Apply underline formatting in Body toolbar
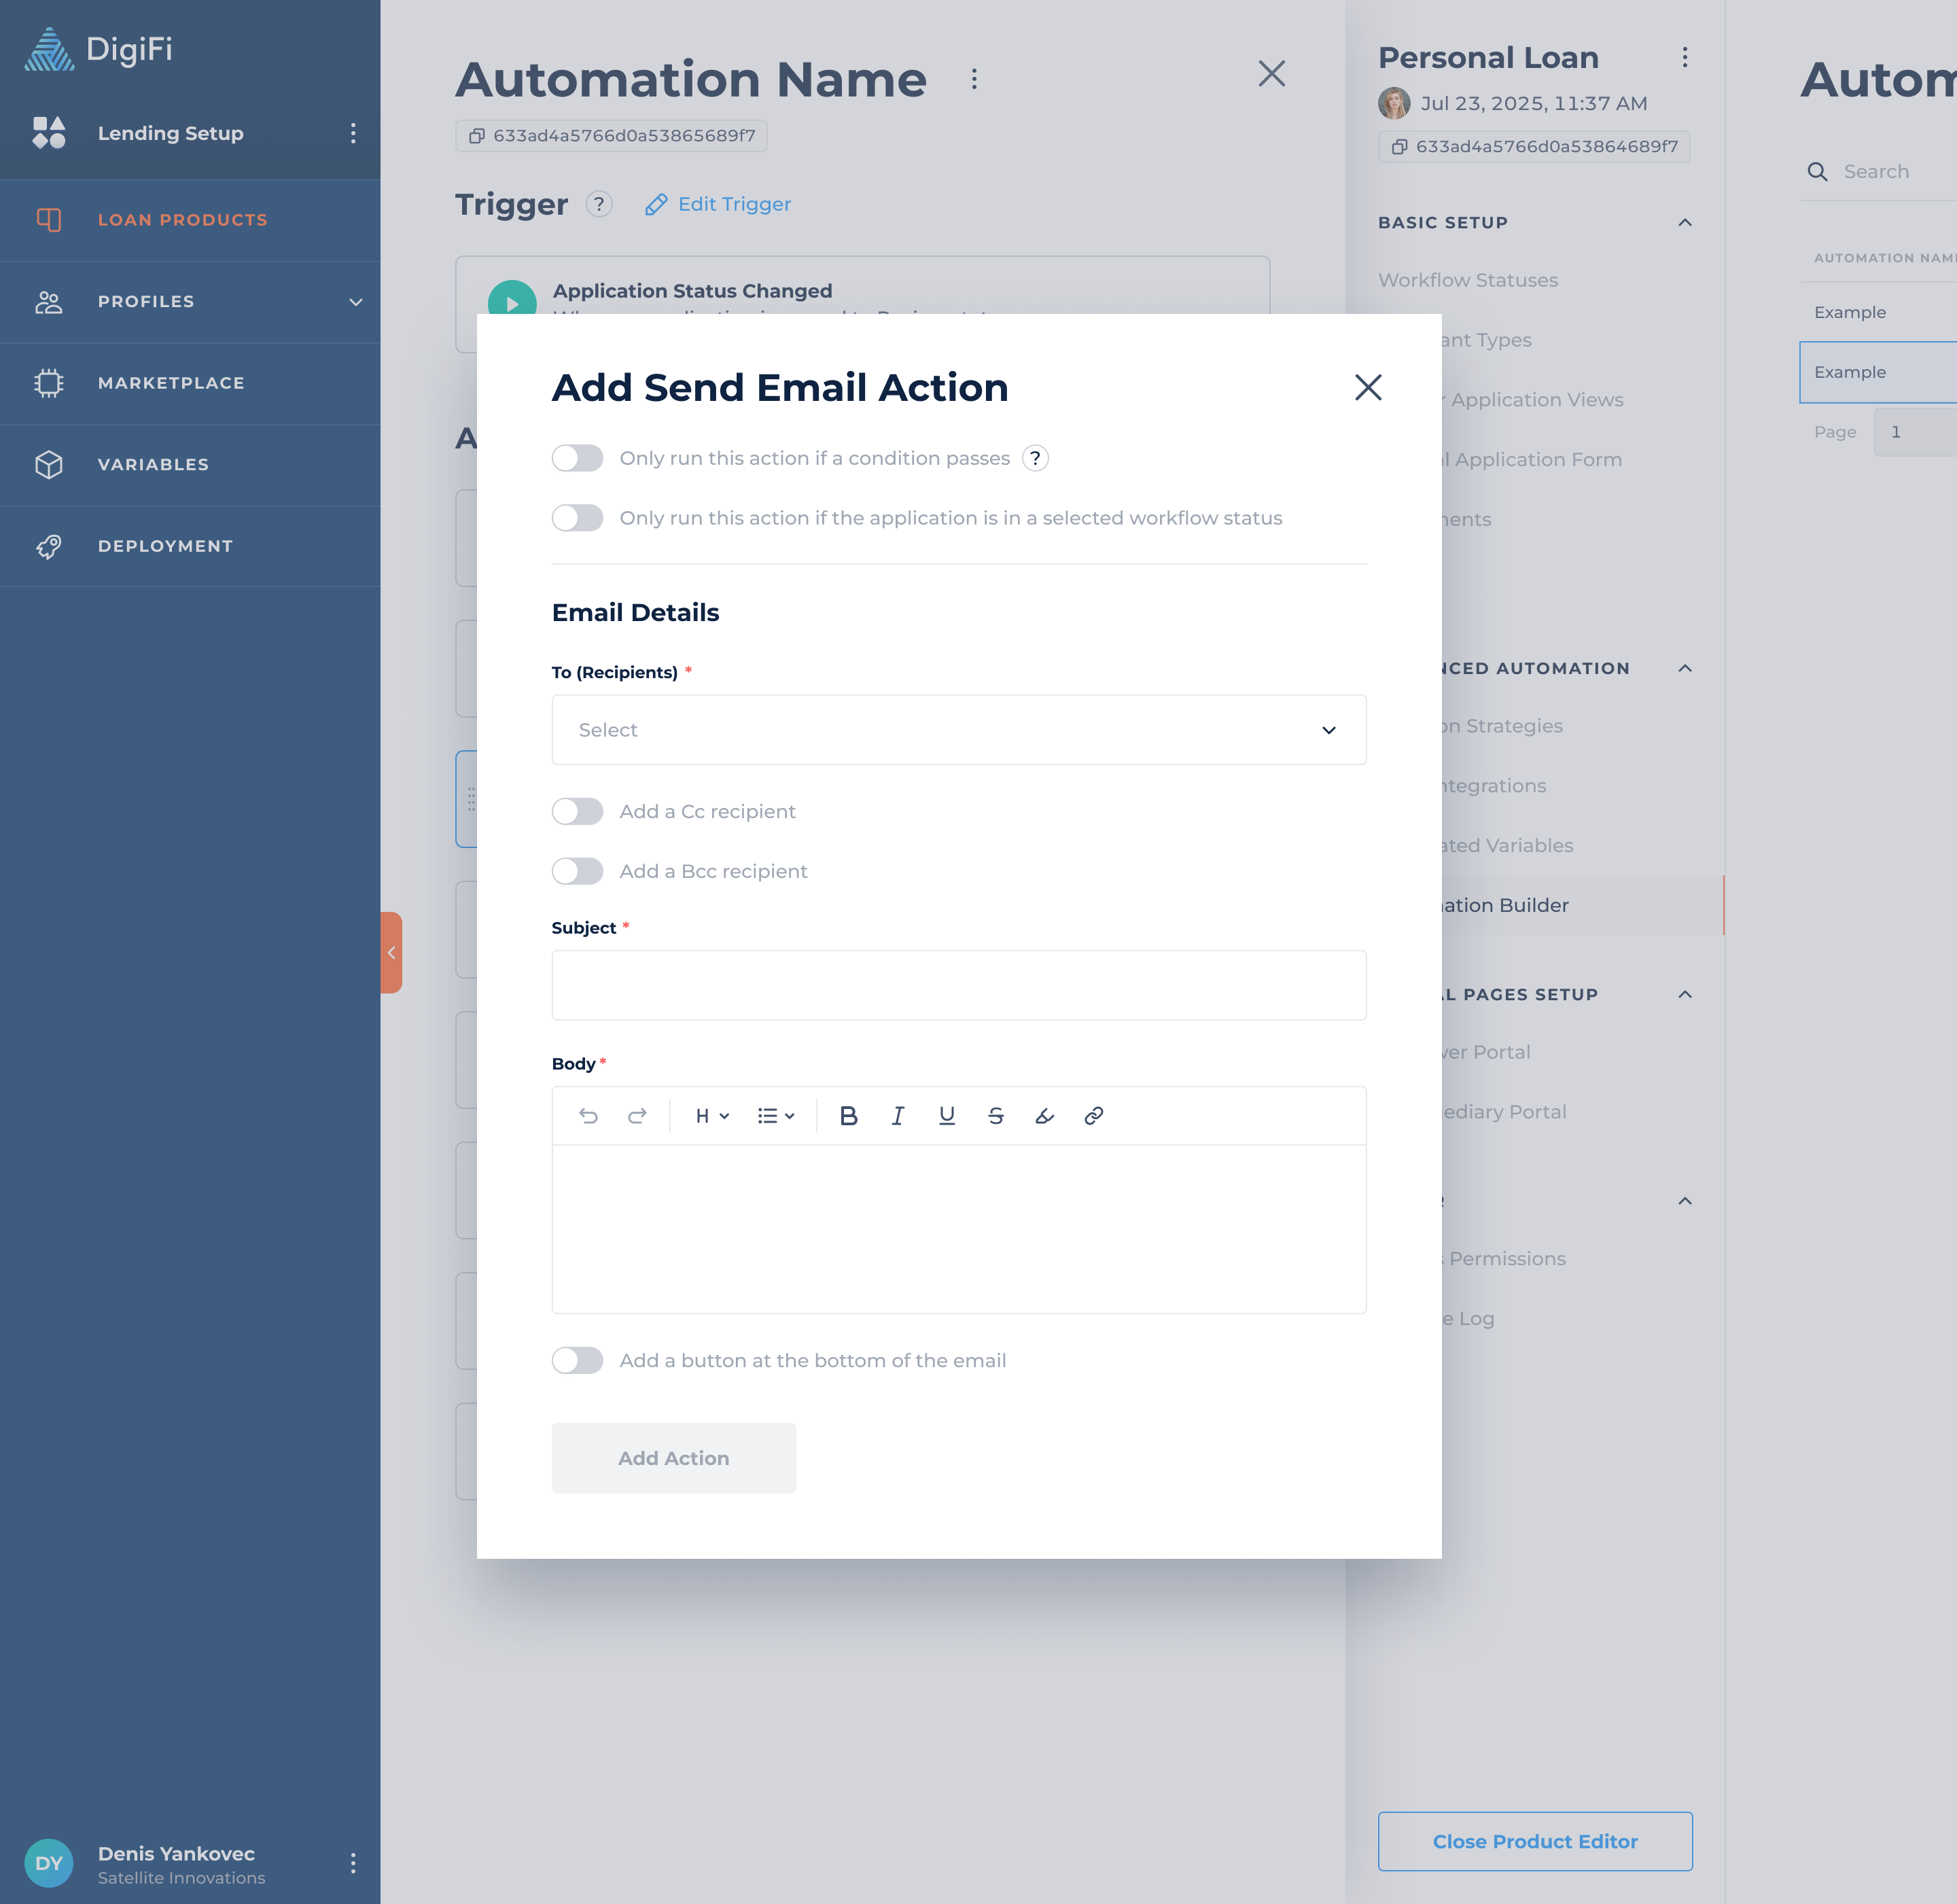 click(946, 1116)
